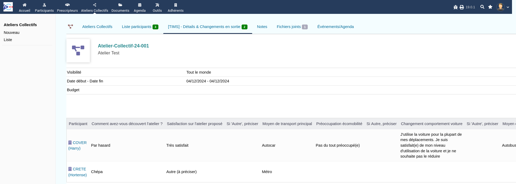Viewport: 516px width, 184px height.
Task: Open the Outils tools menu
Action: [157, 7]
